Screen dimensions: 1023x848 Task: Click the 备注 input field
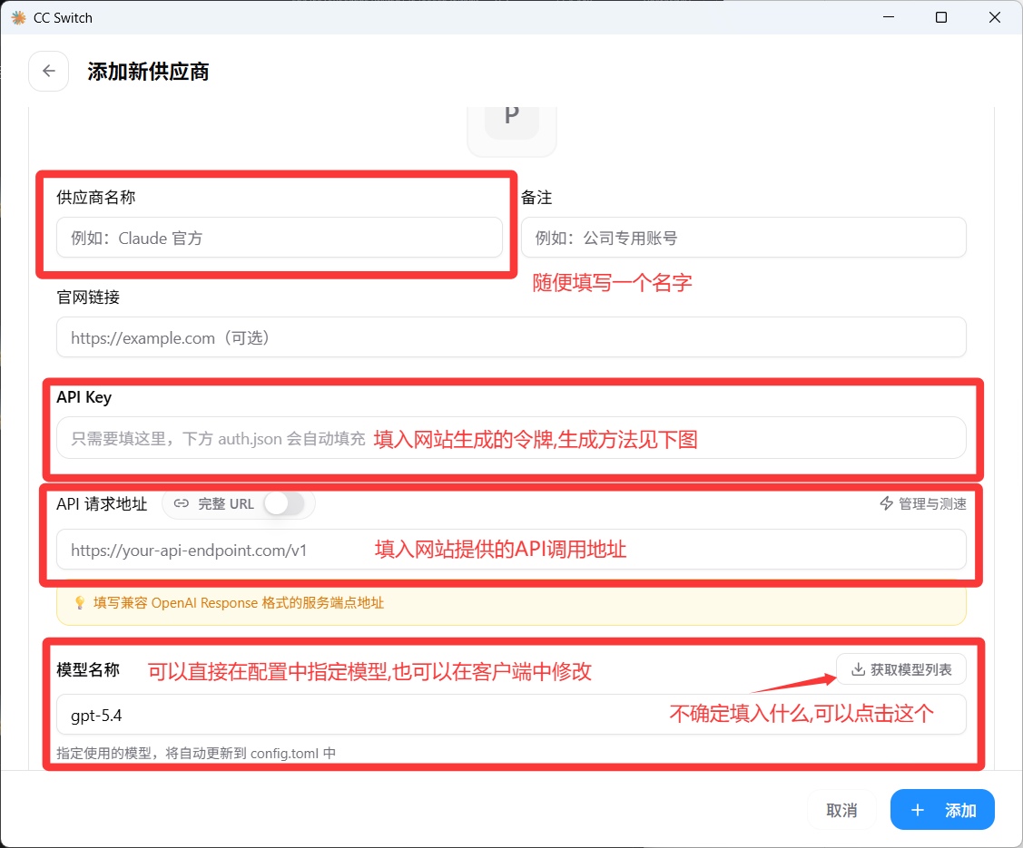[x=743, y=238]
